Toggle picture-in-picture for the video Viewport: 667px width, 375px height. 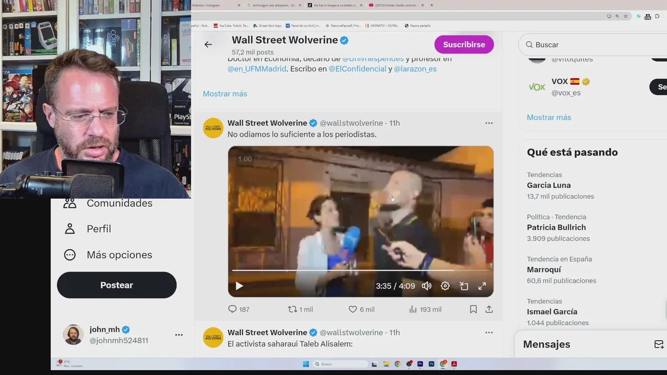pos(464,285)
